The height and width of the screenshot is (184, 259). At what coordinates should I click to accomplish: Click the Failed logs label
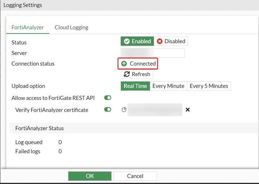point(28,152)
